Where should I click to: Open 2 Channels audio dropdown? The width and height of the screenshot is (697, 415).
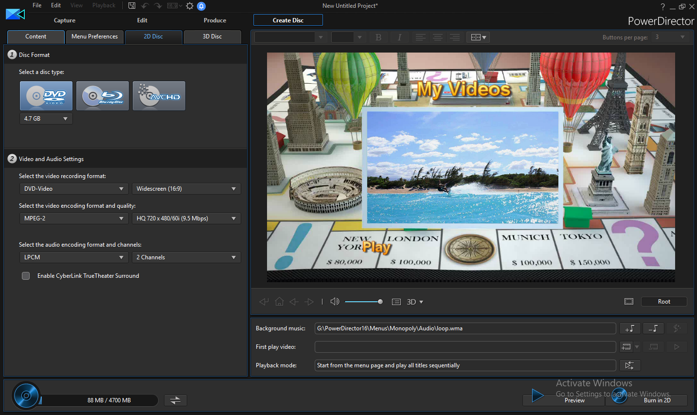point(186,257)
